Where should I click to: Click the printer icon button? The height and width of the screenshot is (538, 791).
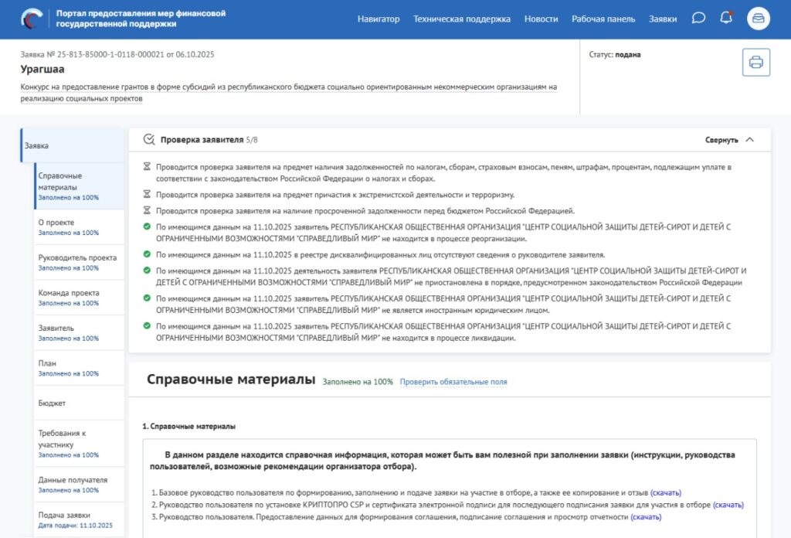755,63
